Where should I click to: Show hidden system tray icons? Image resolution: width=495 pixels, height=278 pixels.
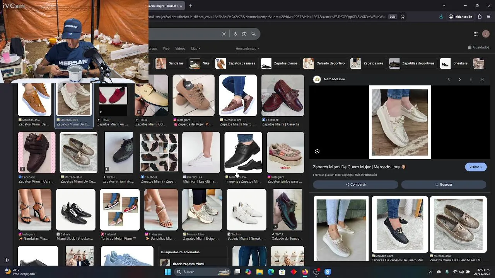[x=430, y=272]
